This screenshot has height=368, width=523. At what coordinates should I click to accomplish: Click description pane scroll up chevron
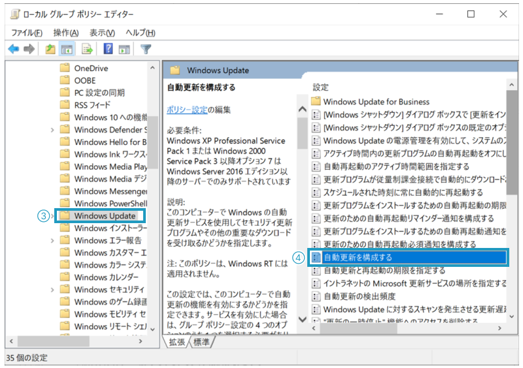pos(303,109)
